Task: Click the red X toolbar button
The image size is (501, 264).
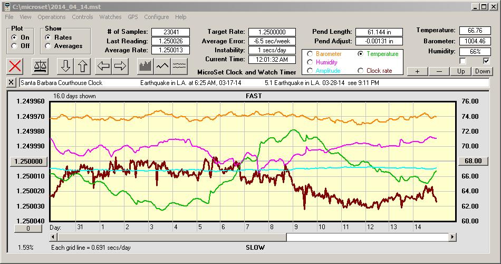Action: coord(16,66)
